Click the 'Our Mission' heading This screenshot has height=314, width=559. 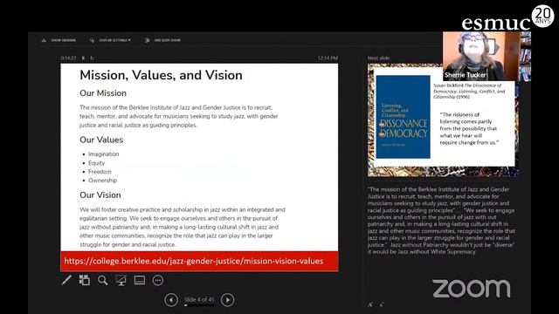click(103, 93)
